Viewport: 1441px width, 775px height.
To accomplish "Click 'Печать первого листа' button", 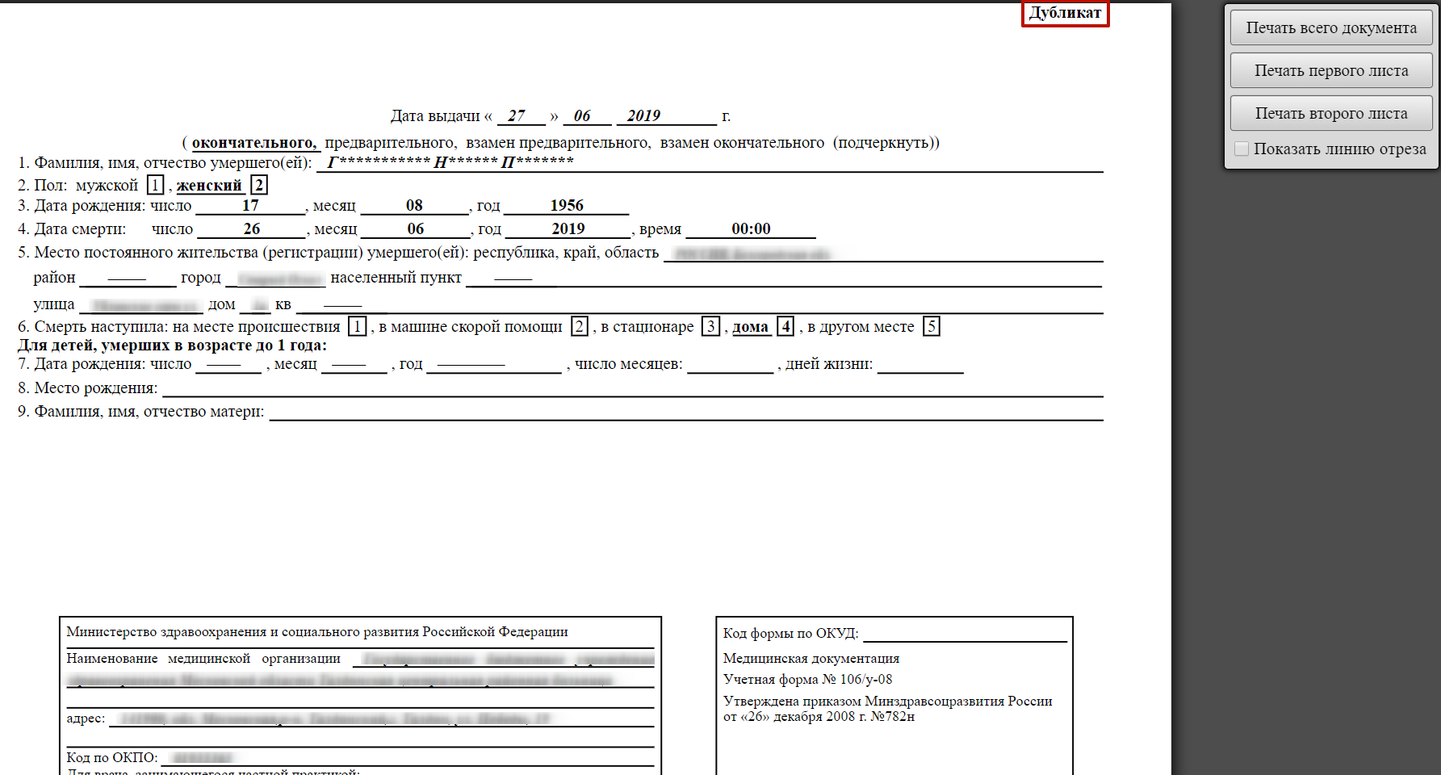I will click(x=1331, y=70).
